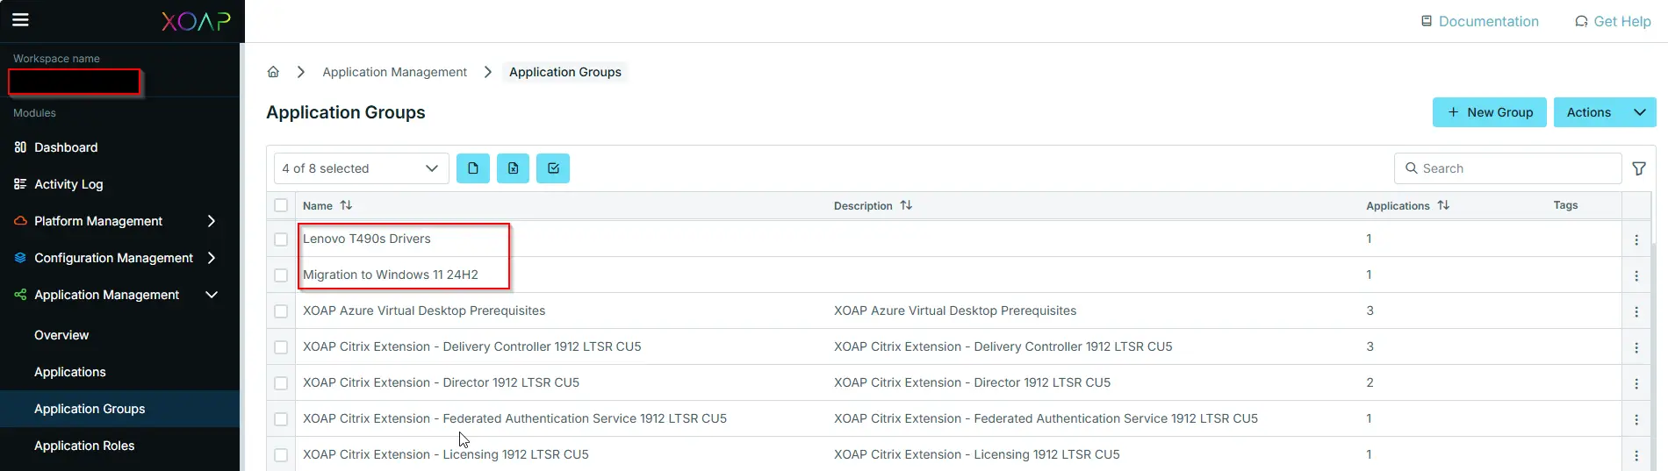The image size is (1668, 471).
Task: Select XOAP Azure Virtual Desktop Prerequisites checkbox
Action: pyautogui.click(x=281, y=311)
